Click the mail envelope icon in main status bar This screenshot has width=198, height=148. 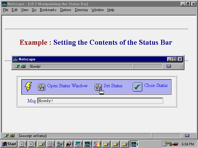pyautogui.click(x=187, y=136)
